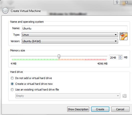The width and height of the screenshot is (132, 115).
Task: Click the Create button
Action: (100, 109)
